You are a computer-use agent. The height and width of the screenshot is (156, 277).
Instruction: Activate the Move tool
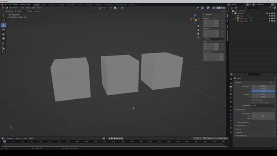[3, 25]
